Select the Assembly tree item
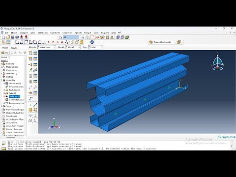Viewport: 236px width, 177px height. 10,80
